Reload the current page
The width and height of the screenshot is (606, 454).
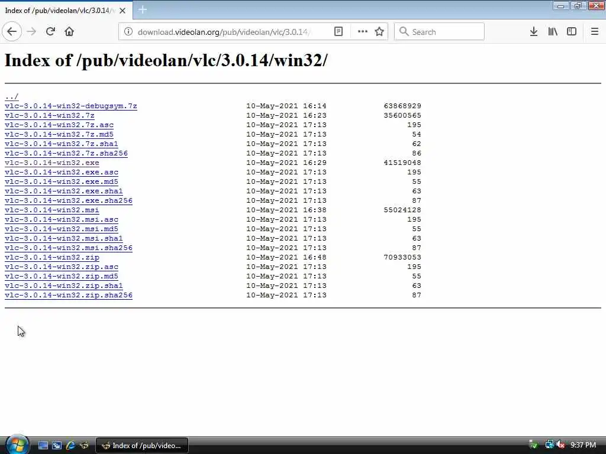pyautogui.click(x=50, y=32)
